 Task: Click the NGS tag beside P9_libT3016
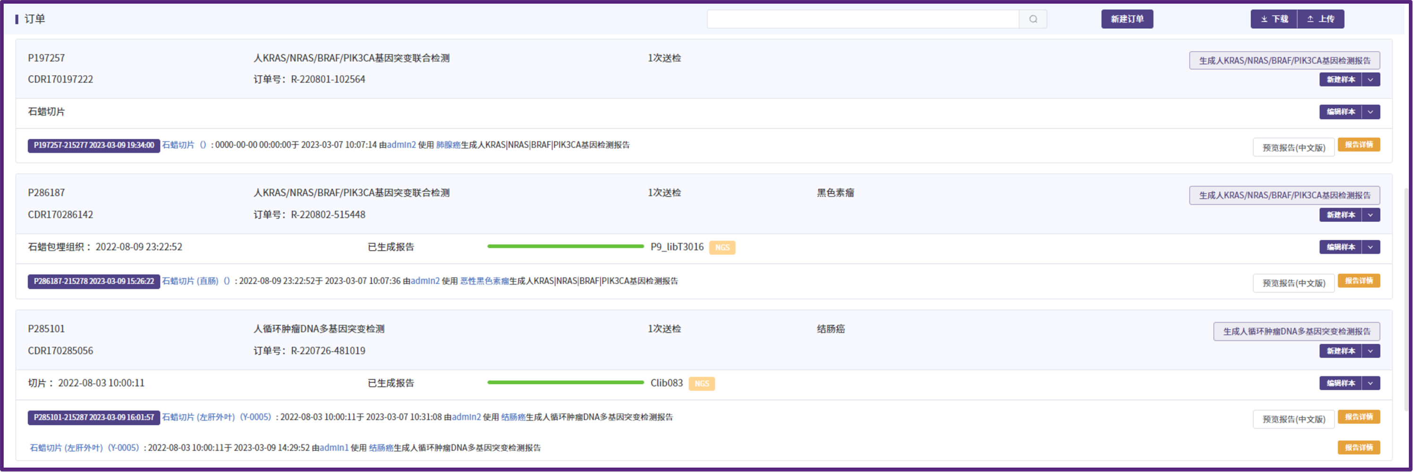point(722,248)
